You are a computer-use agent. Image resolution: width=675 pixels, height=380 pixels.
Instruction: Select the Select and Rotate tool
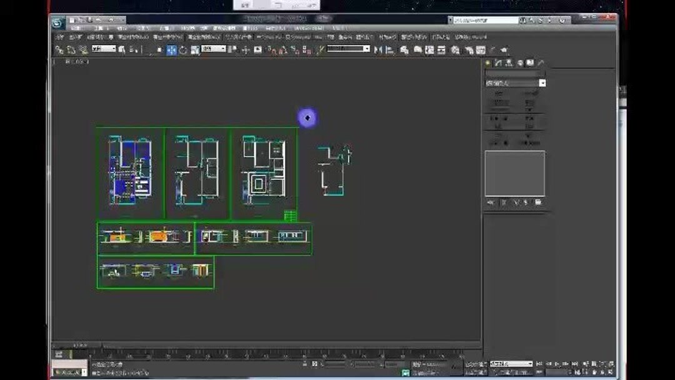pos(182,49)
